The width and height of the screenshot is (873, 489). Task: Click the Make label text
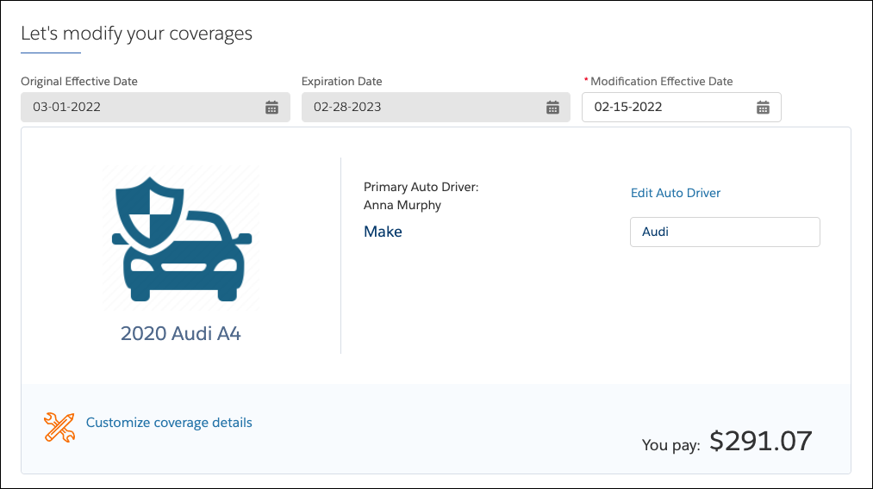click(383, 232)
